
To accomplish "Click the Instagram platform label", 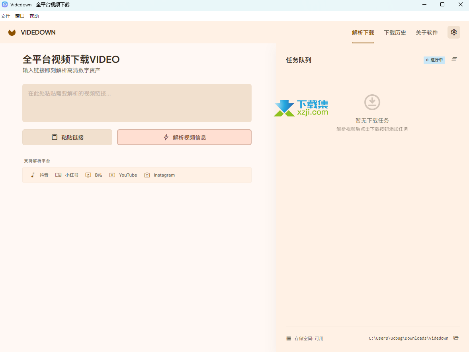I will [164, 175].
